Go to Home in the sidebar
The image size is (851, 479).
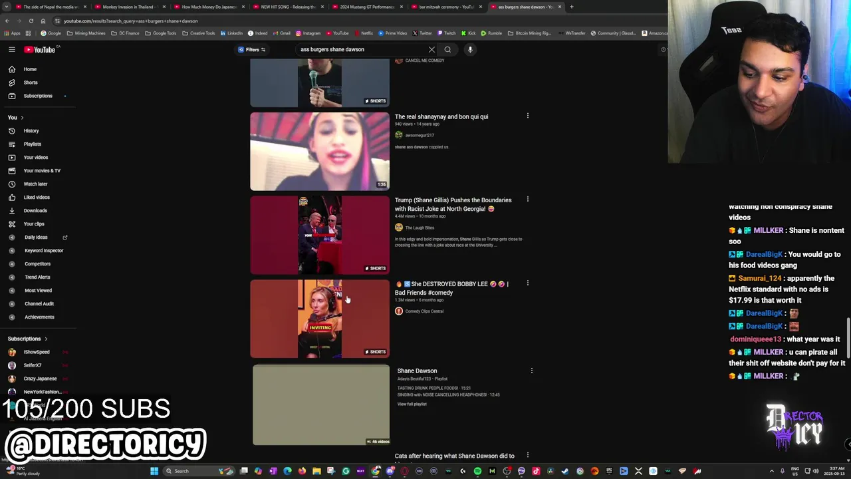(x=31, y=69)
